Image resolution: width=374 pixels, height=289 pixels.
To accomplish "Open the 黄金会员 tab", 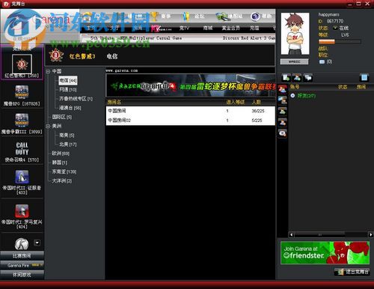I will (x=231, y=28).
